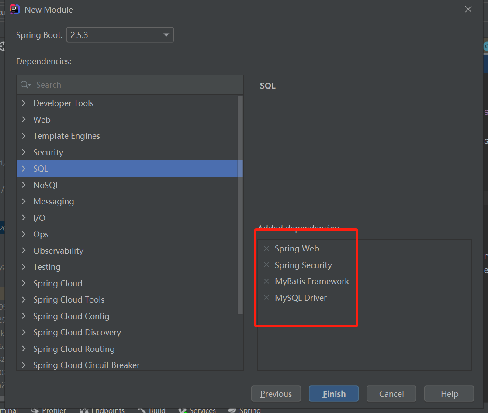The width and height of the screenshot is (488, 413).
Task: Click the Cancel button
Action: click(x=391, y=394)
